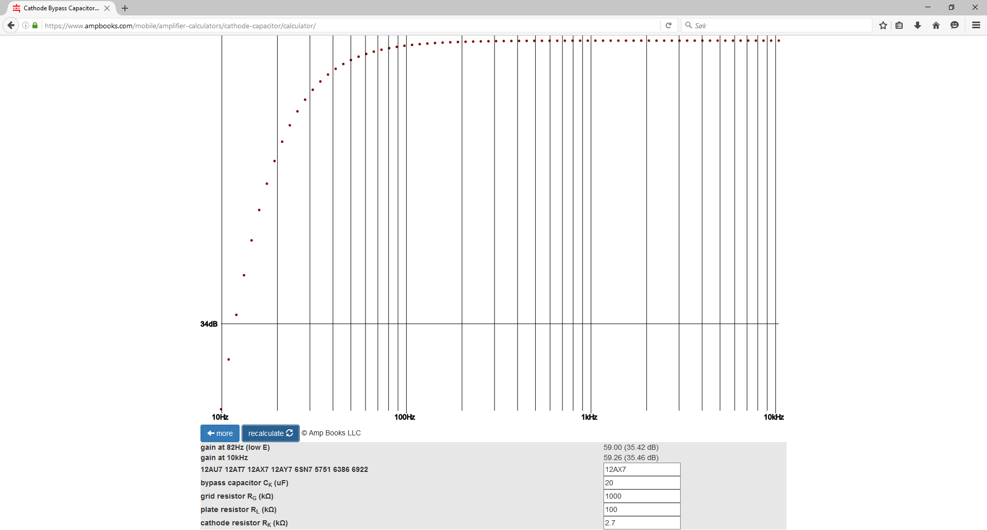This screenshot has height=530, width=987.
Task: Restore down the browser window
Action: click(x=952, y=7)
